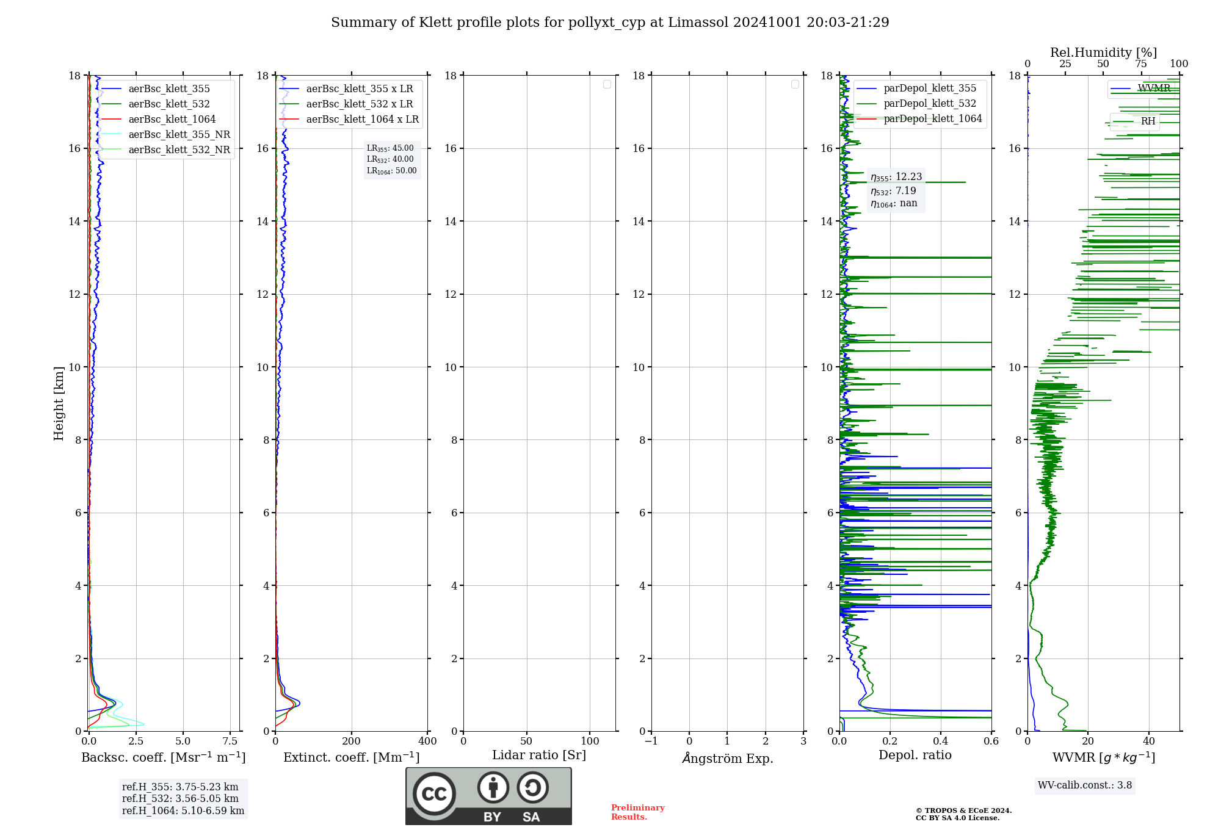
Task: Click the 7.5 tick on backscatter axis
Action: 230,741
